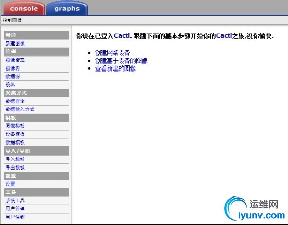Open 图像管理 in the sidebar

click(15, 60)
